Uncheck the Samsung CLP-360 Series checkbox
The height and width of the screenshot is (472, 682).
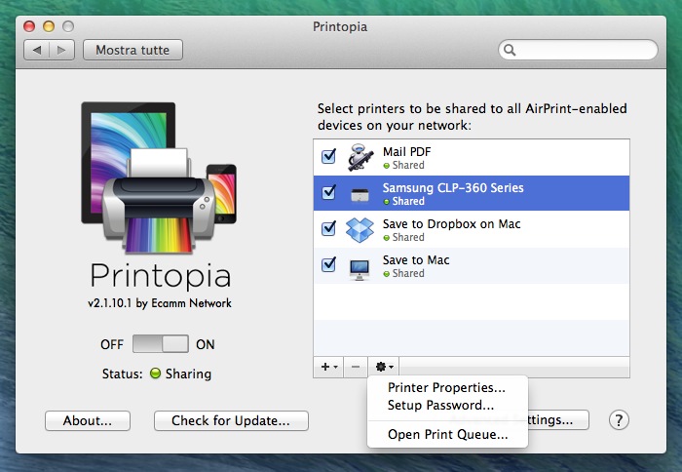click(x=328, y=192)
